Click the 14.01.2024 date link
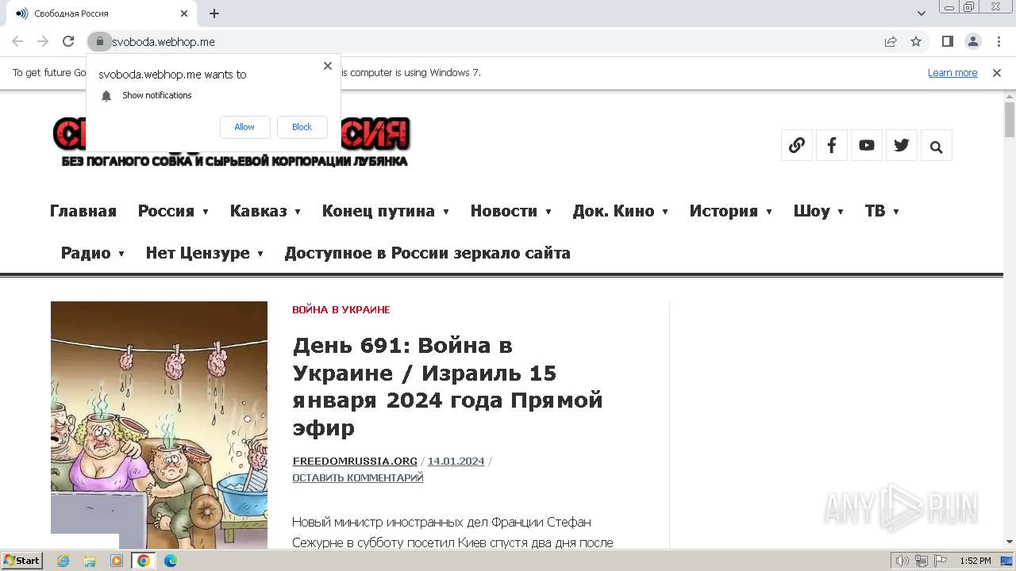 [x=456, y=462]
